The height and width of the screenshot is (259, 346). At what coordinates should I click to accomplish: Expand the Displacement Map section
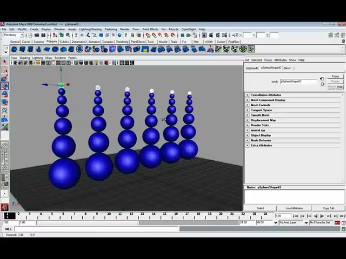(x=247, y=120)
